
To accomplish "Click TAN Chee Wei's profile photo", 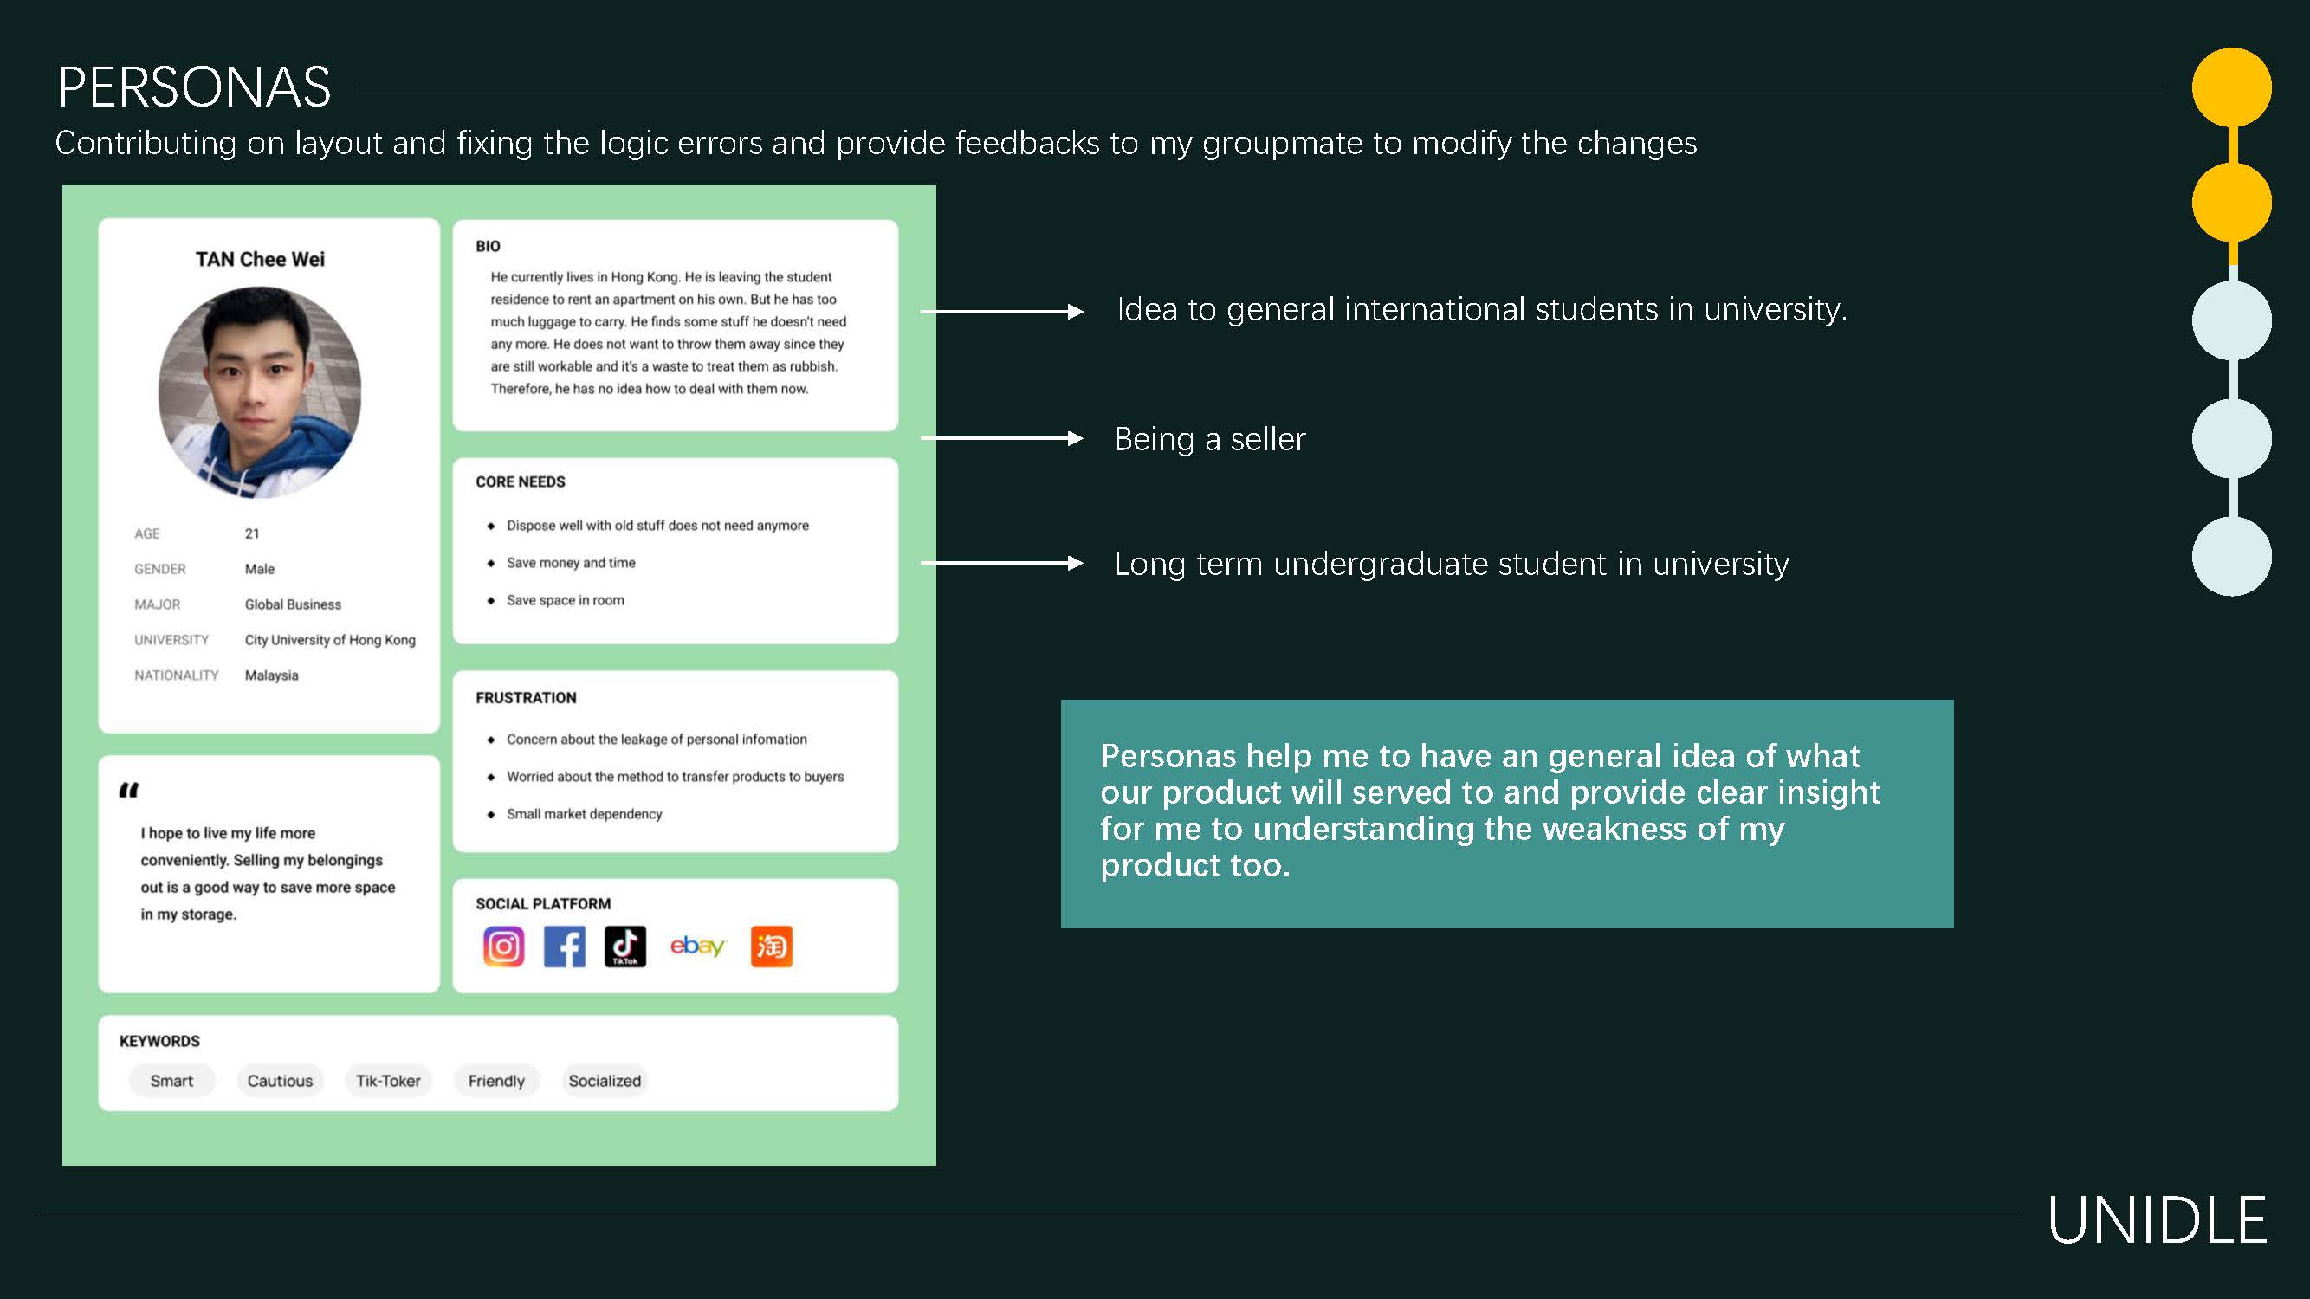I will pyautogui.click(x=260, y=391).
